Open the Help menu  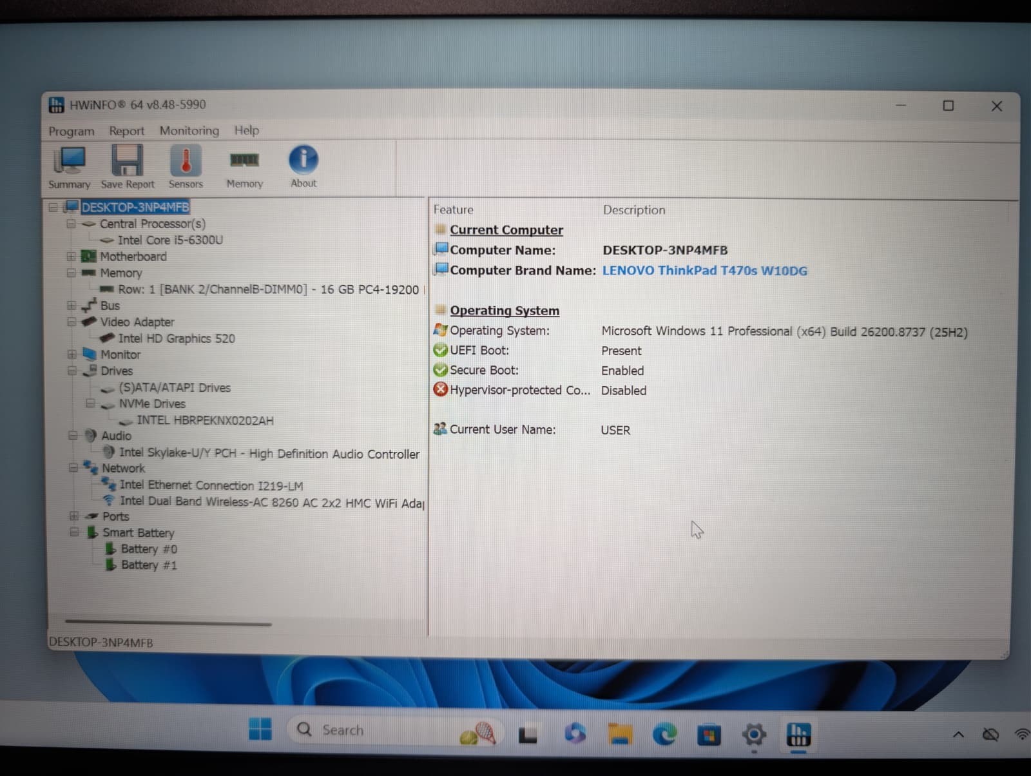(x=246, y=130)
